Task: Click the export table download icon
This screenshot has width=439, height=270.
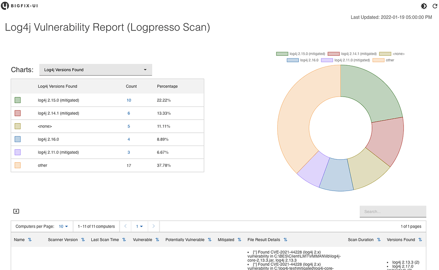Action: coord(16,211)
